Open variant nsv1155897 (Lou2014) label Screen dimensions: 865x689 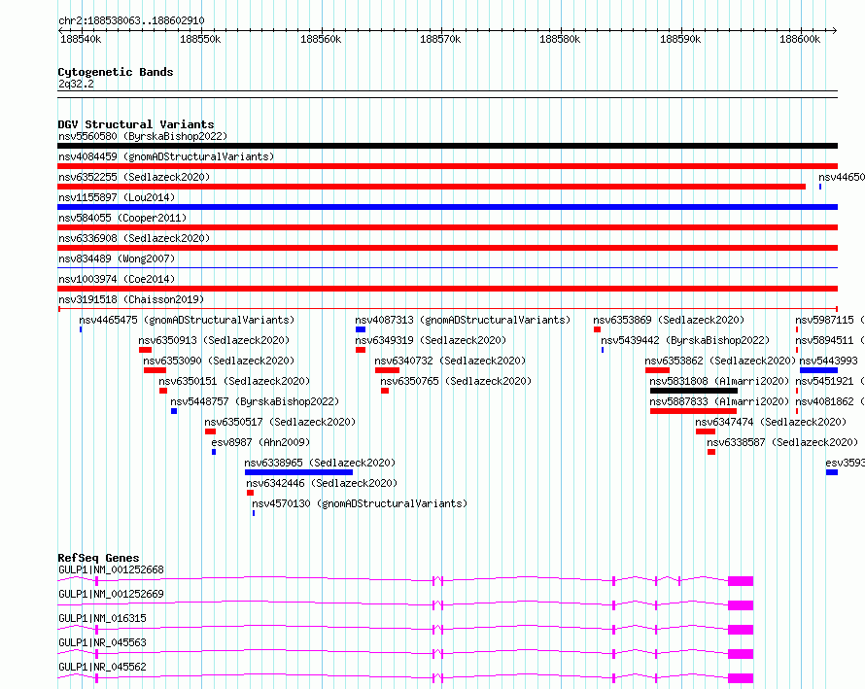117,197
